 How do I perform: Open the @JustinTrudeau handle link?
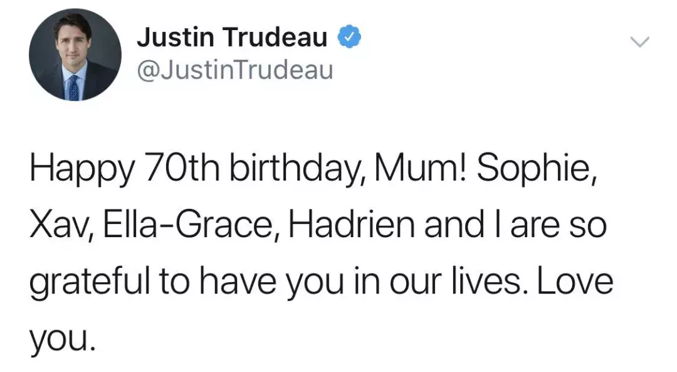tap(234, 70)
